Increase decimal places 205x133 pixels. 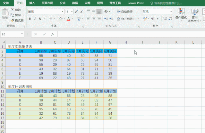click(165, 19)
